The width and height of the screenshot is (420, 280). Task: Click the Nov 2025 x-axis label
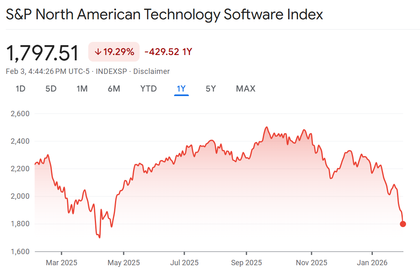312,263
